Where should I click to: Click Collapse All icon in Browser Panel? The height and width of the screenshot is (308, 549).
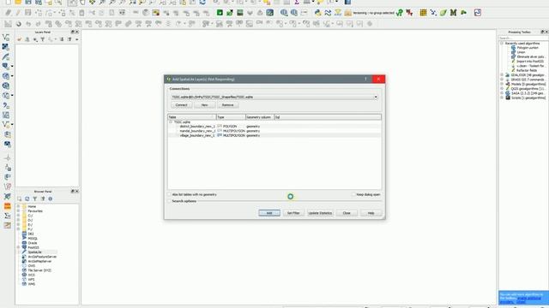tap(43, 198)
